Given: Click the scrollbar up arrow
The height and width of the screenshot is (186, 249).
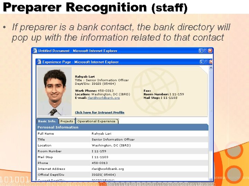Looking at the screenshot, I should tap(211, 68).
